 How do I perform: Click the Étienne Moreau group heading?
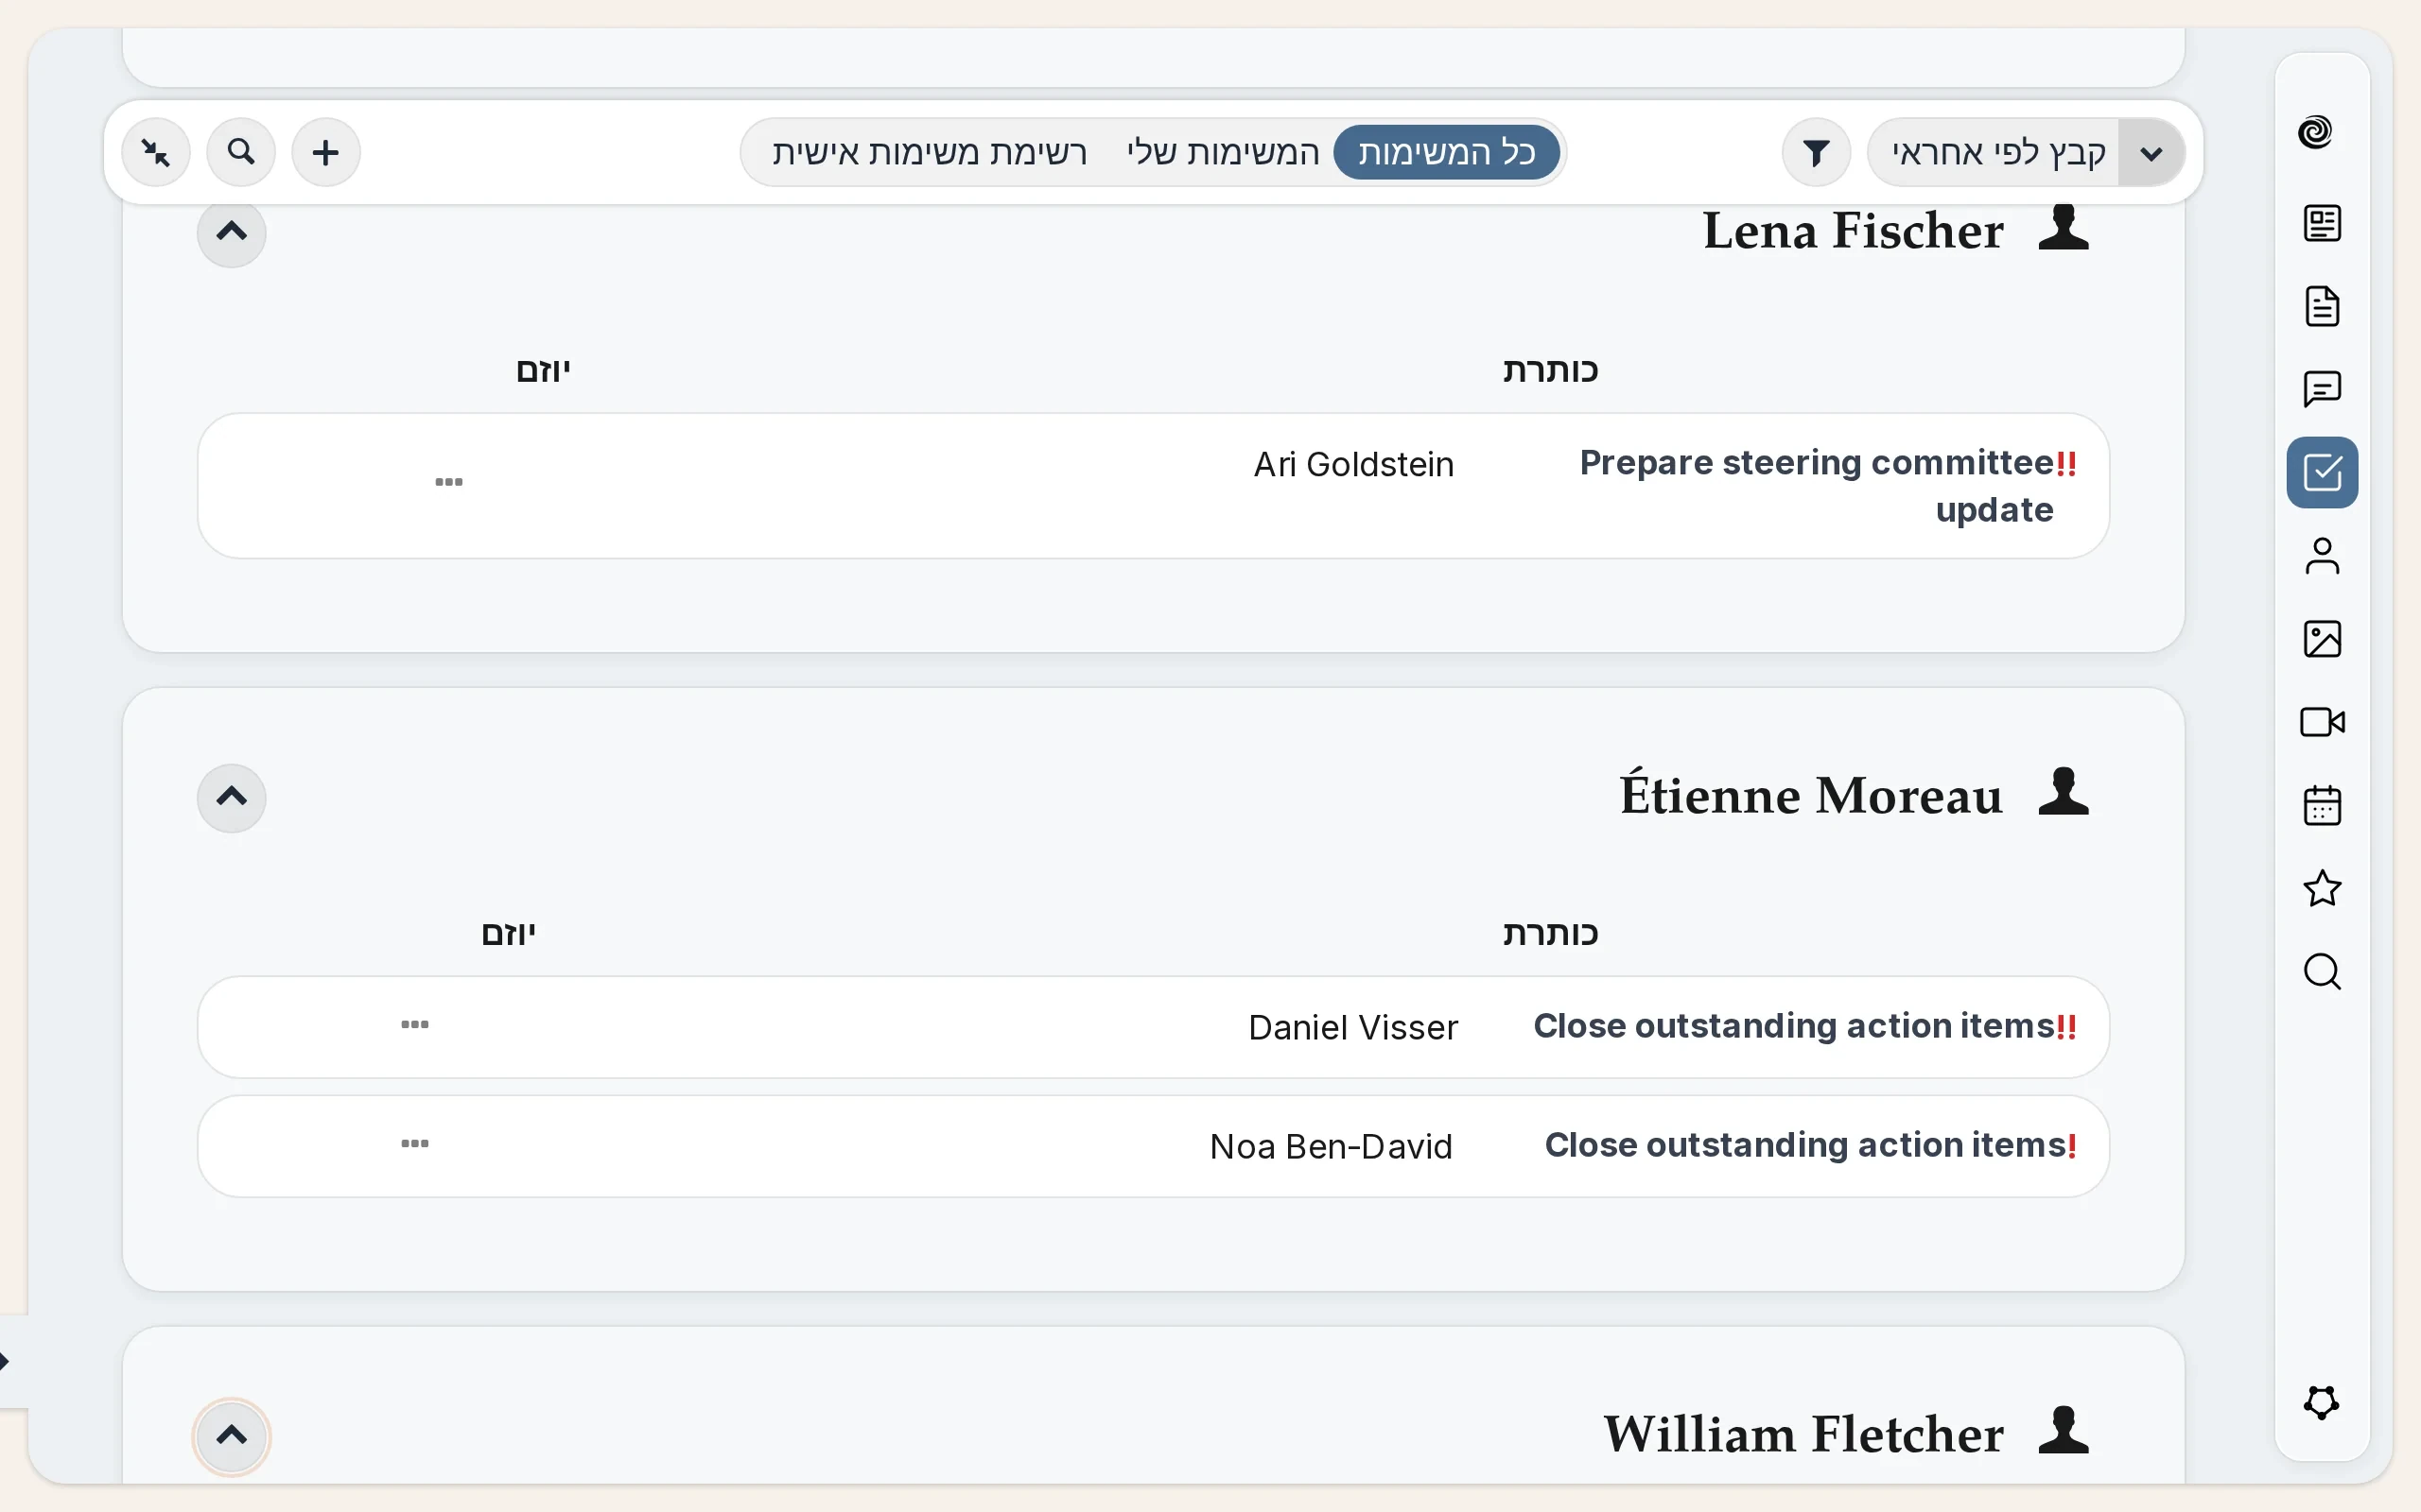coord(1811,794)
